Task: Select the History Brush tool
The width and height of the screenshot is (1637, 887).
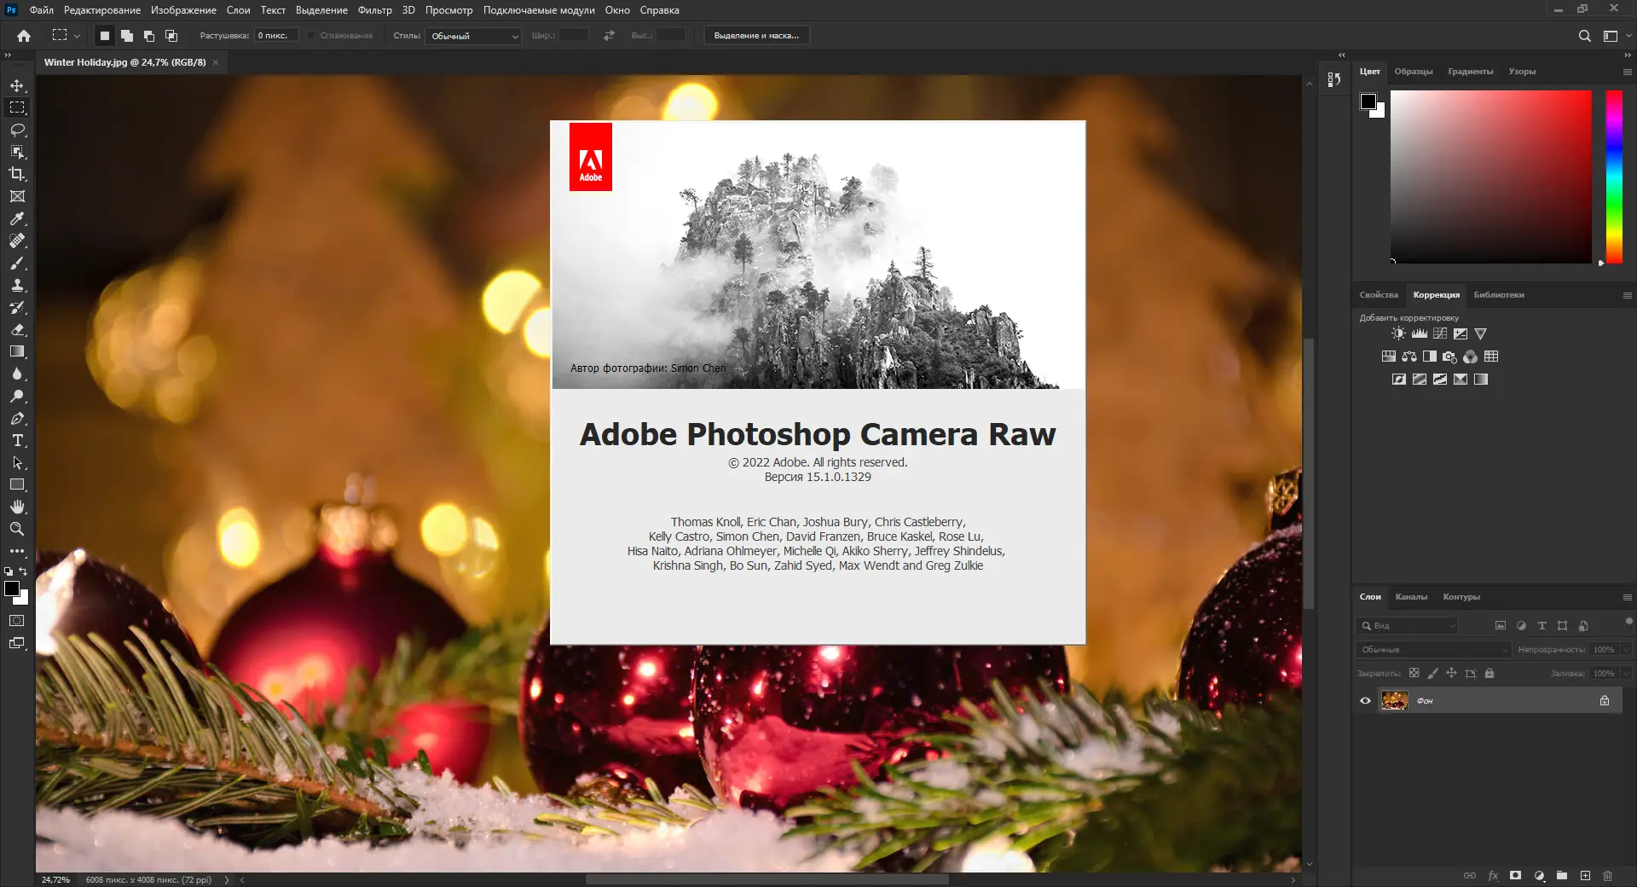Action: (x=17, y=307)
